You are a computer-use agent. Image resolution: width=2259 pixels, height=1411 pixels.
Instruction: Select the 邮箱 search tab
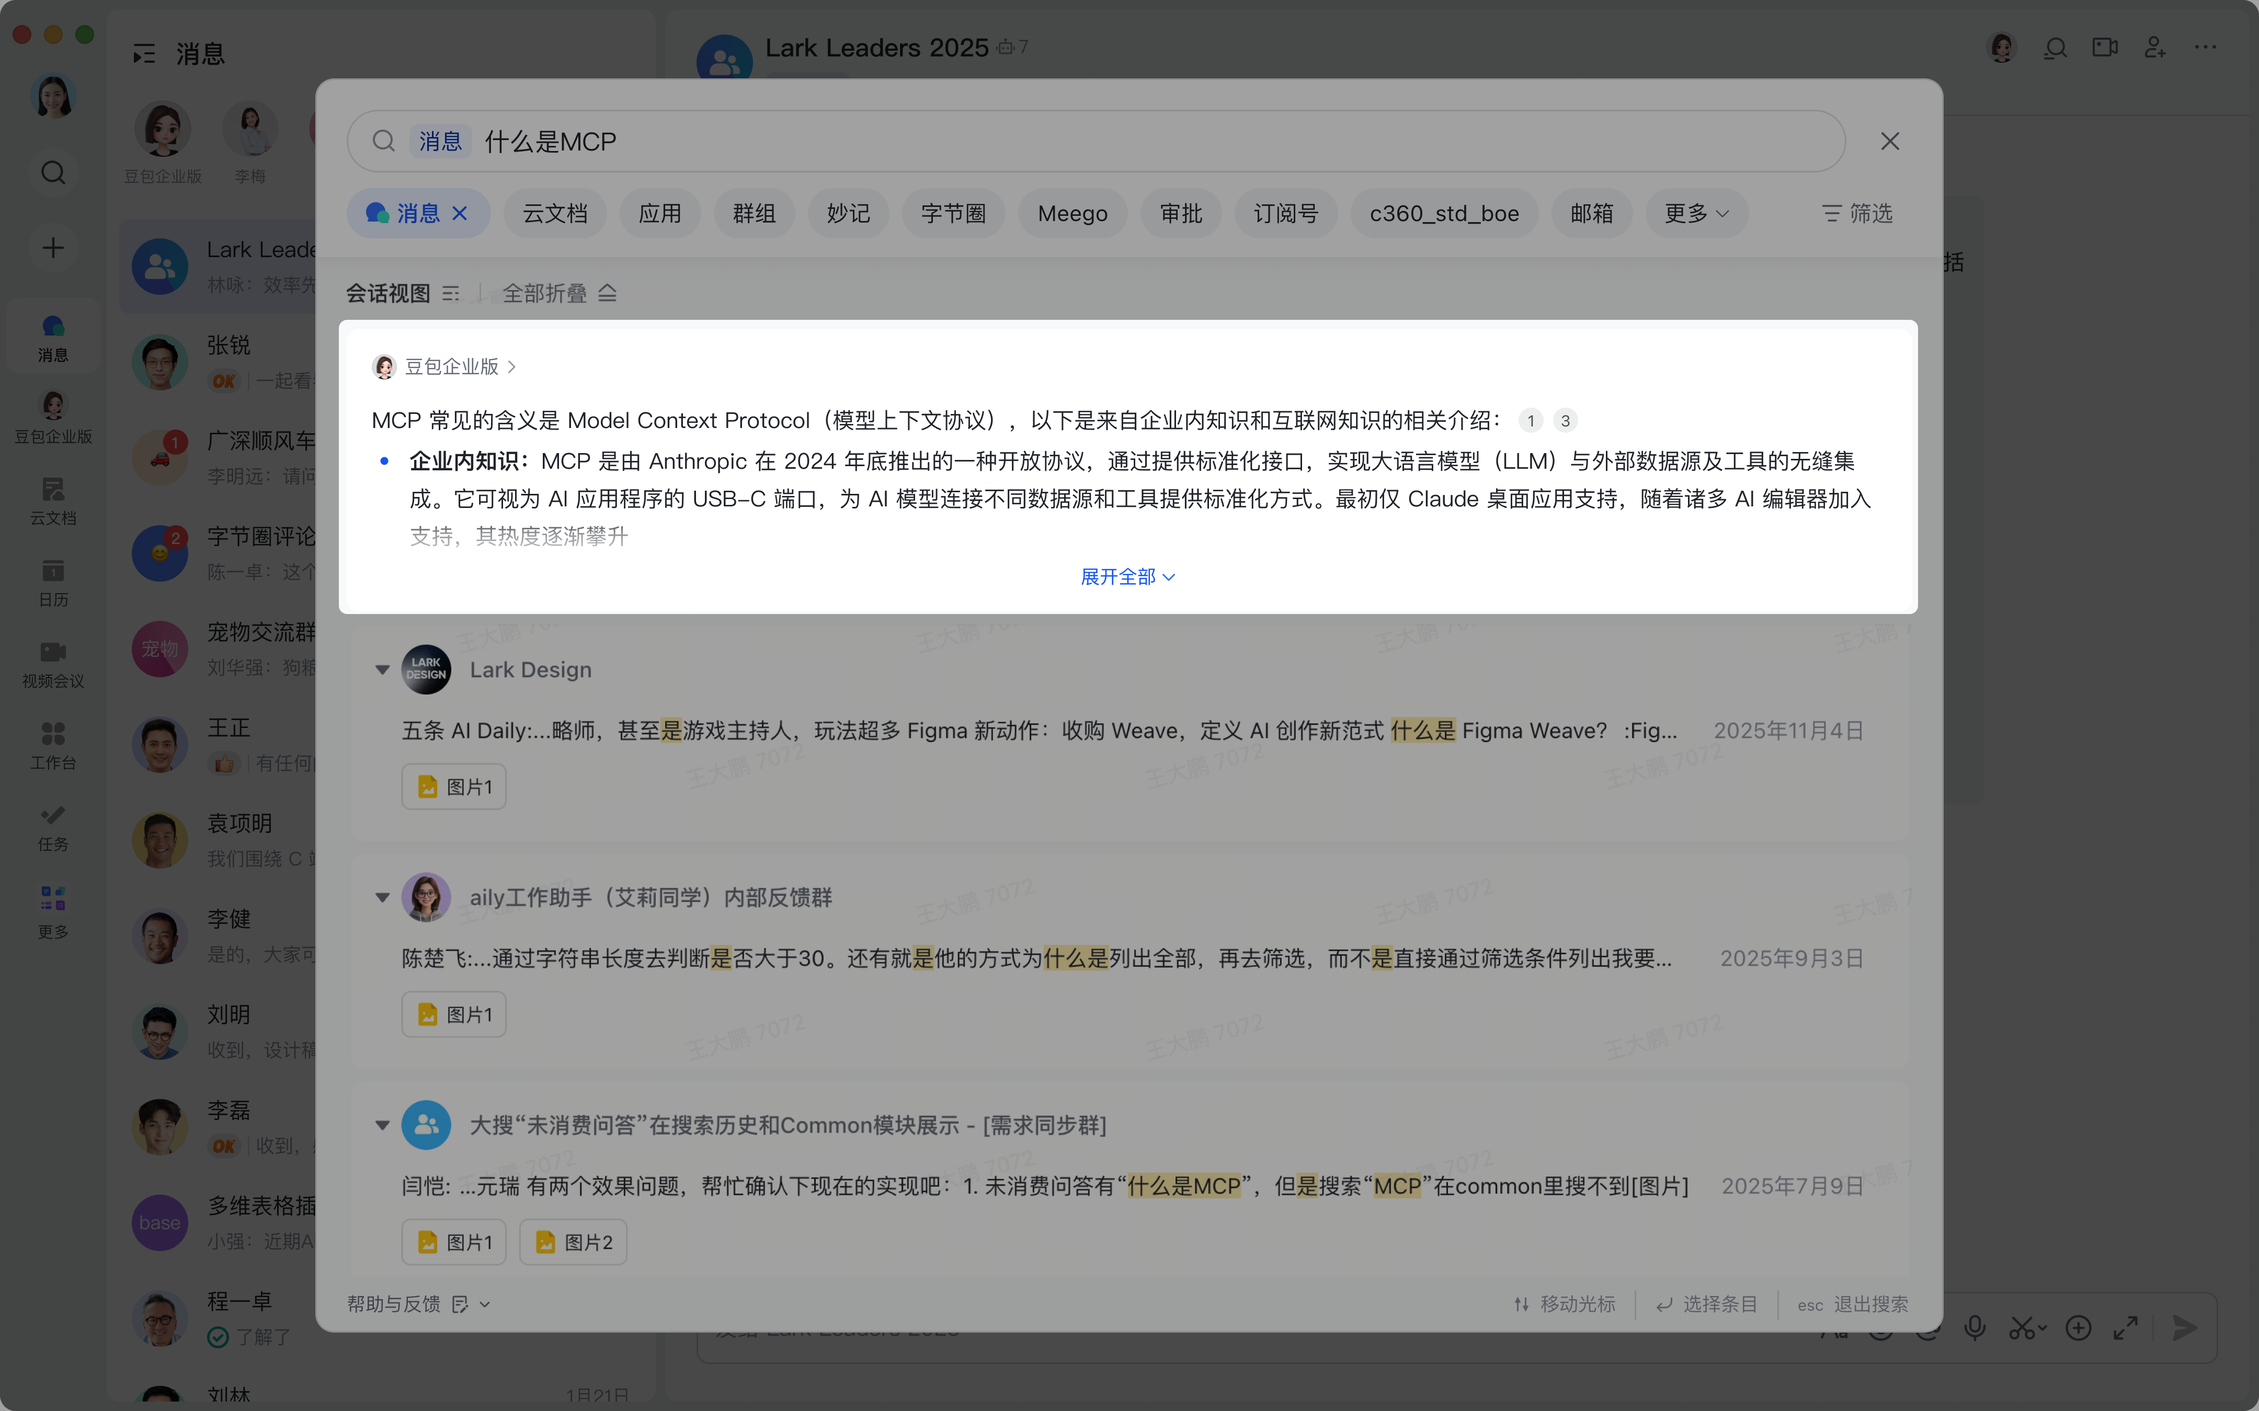click(1592, 214)
